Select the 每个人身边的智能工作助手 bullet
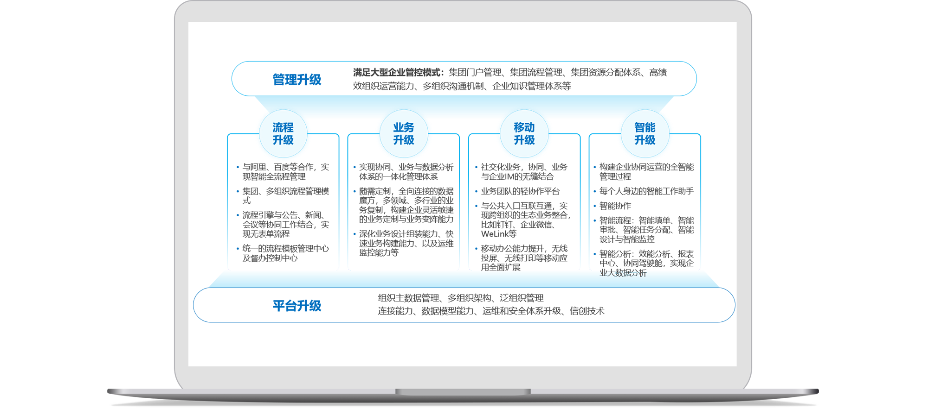Viewport: 928px width, 408px height. click(646, 191)
